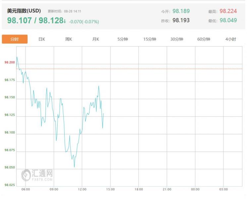Click the 12:00 time axis label

(82, 189)
